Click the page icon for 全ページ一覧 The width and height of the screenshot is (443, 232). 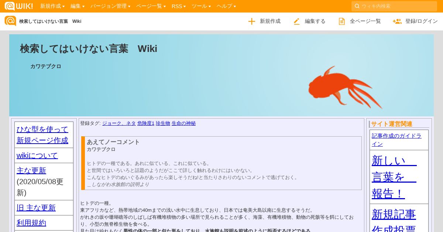(x=342, y=21)
